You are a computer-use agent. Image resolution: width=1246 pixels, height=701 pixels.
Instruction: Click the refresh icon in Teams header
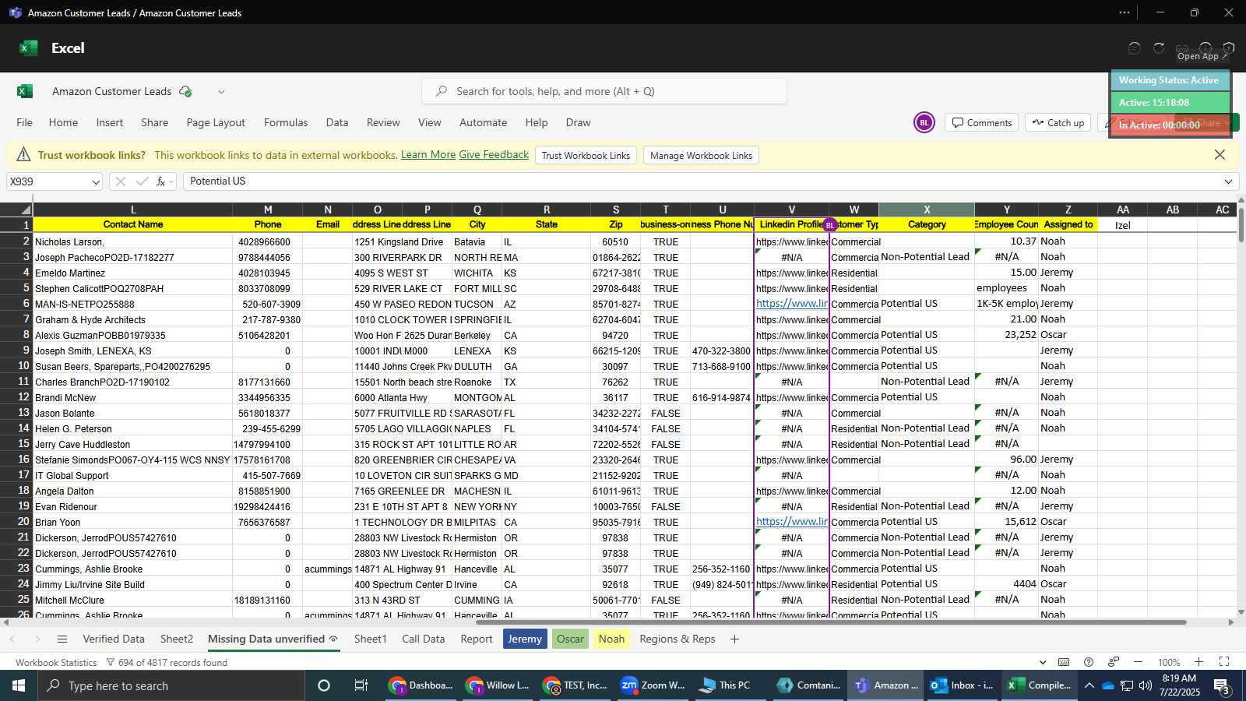1159,48
